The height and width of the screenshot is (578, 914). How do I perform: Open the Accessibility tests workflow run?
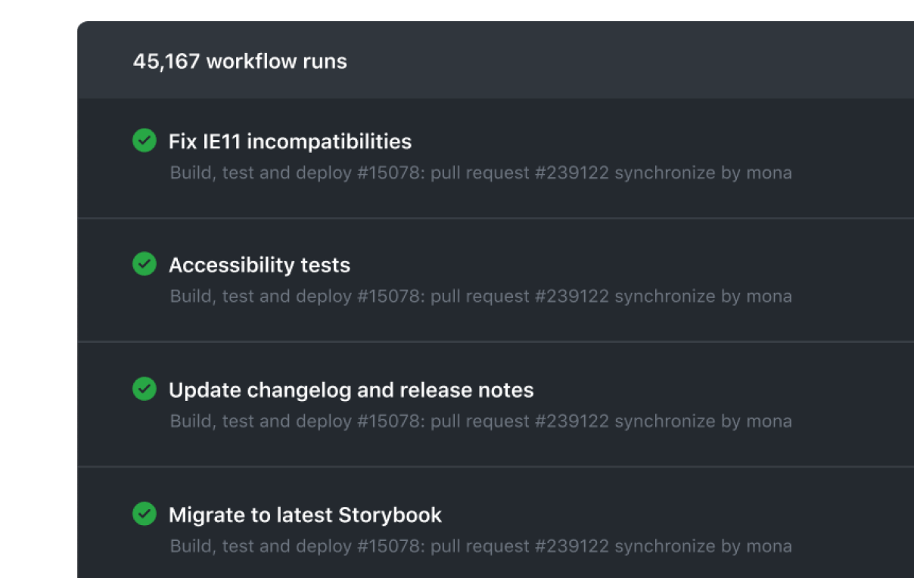click(260, 265)
